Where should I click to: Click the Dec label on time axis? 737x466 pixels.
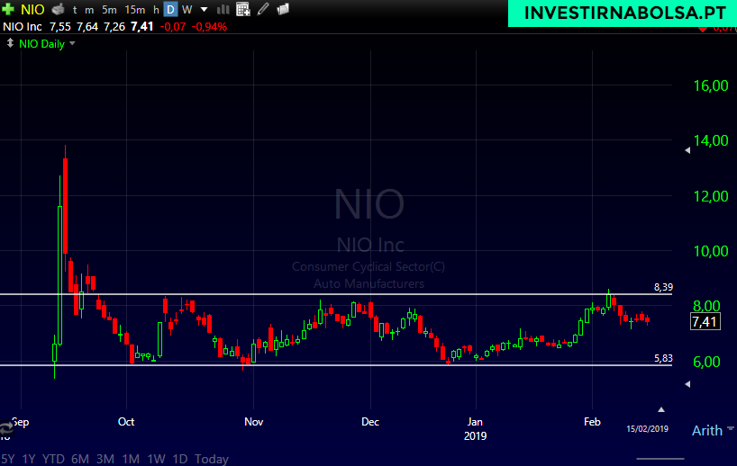[370, 421]
